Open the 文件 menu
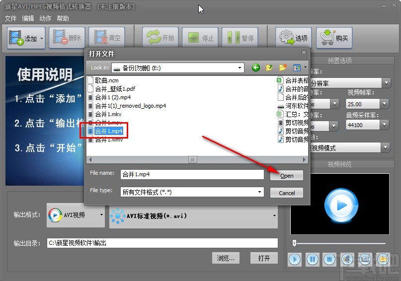This screenshot has height=281, width=401. 10,18
